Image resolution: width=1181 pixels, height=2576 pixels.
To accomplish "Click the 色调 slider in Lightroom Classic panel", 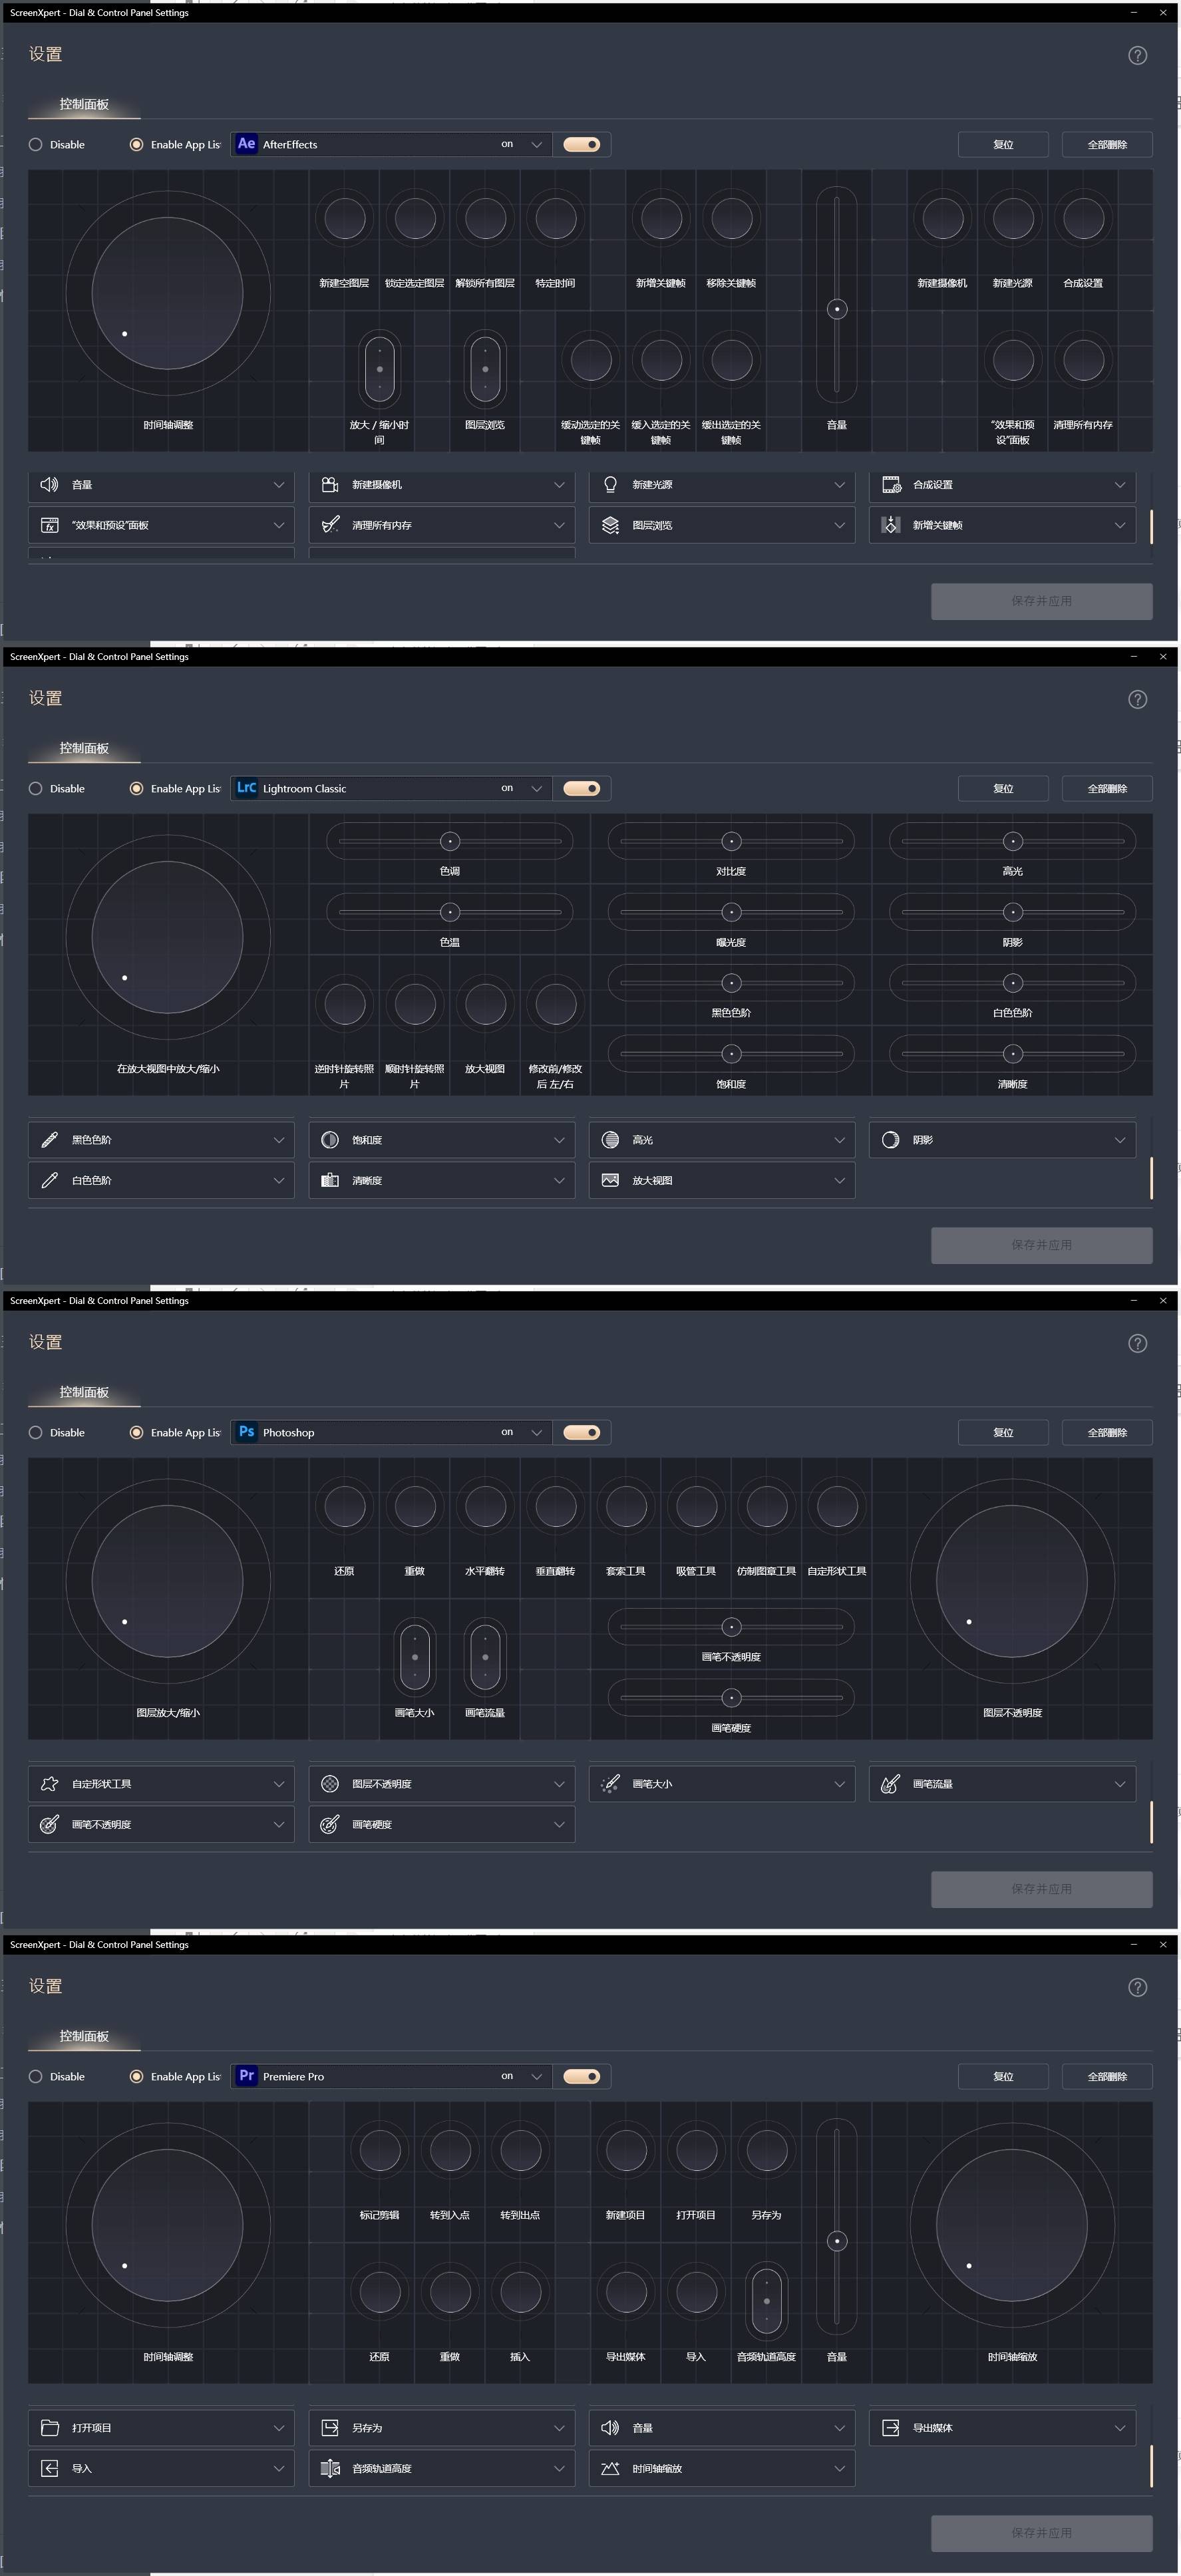I will click(450, 841).
